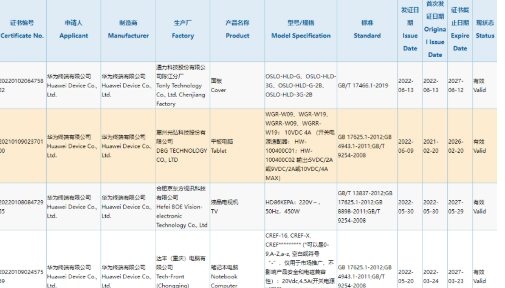Viewport: 505px width, 288px height.
Task: Click the Status column header
Action: (485, 30)
